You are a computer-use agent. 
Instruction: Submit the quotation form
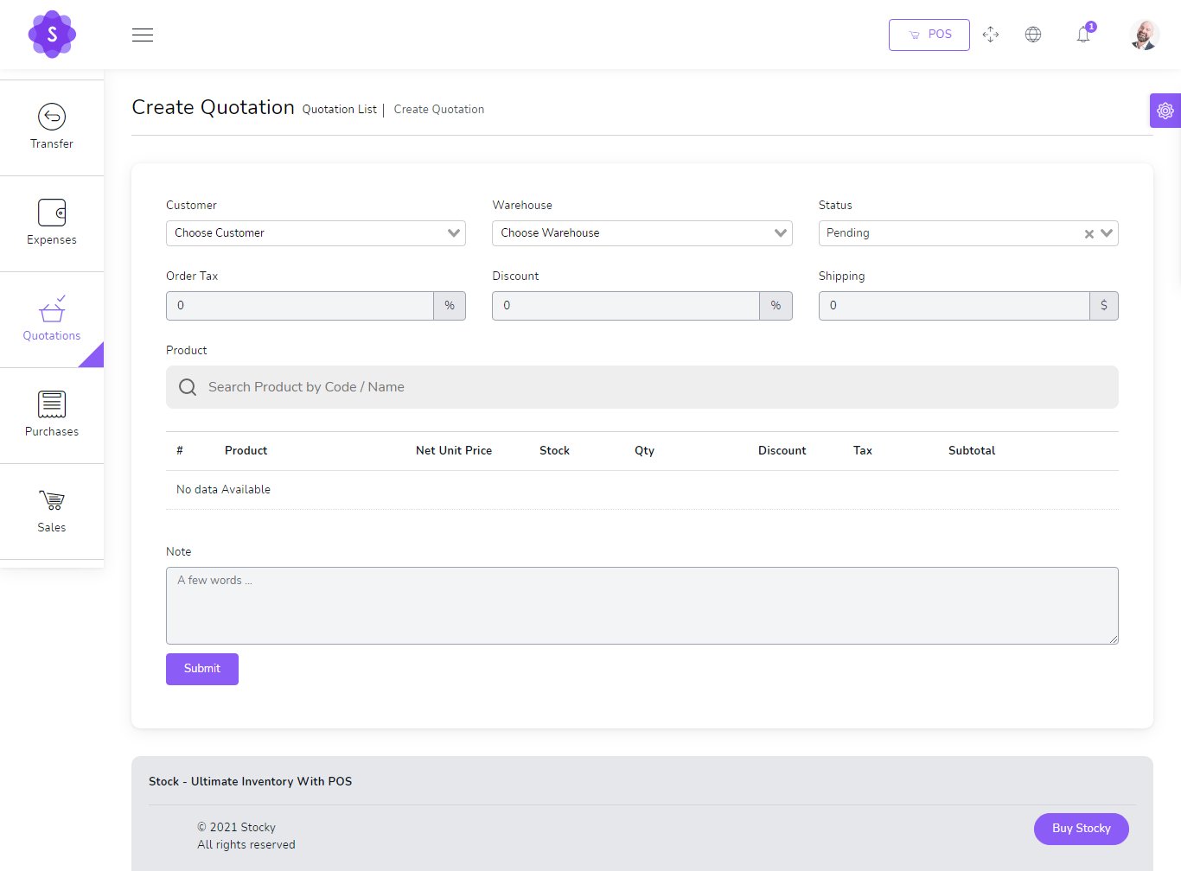201,669
